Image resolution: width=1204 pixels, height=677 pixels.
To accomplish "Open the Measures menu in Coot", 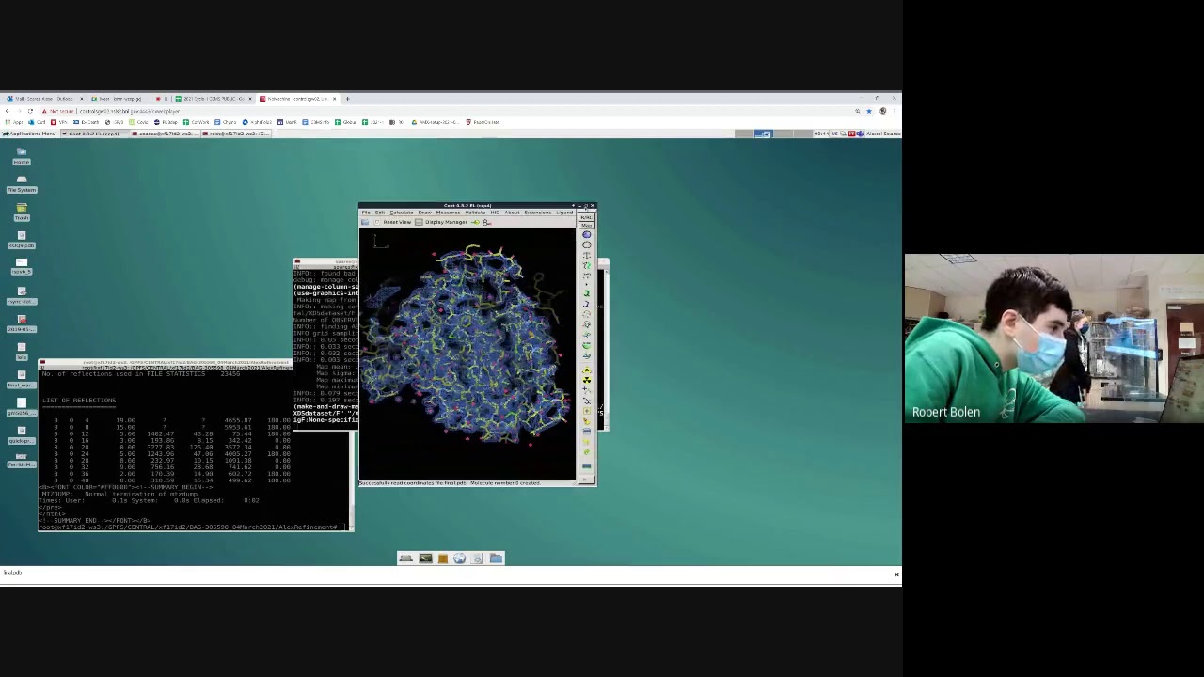I will click(448, 213).
